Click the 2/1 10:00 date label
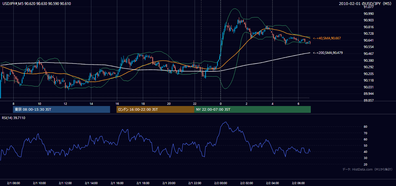The height and width of the screenshot is (186, 396). click(39, 183)
